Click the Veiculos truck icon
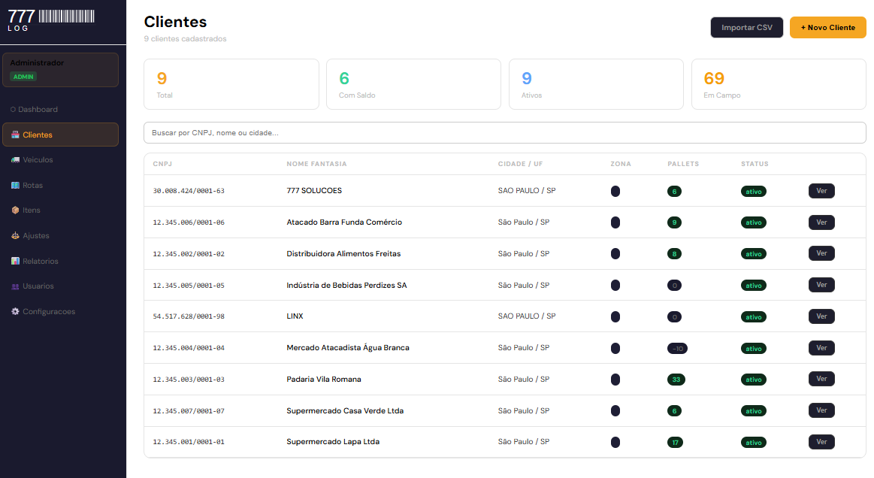Viewport: 874px width, 478px height. 15,160
